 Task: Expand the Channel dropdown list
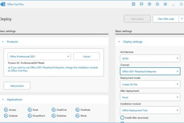[150, 71]
